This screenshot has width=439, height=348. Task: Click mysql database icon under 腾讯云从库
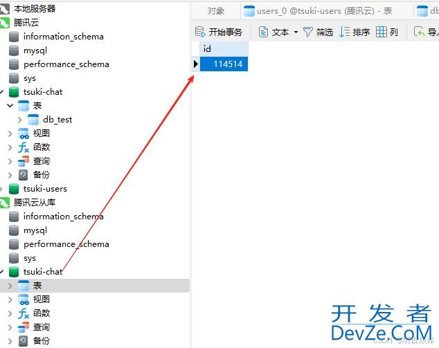pyautogui.click(x=14, y=230)
